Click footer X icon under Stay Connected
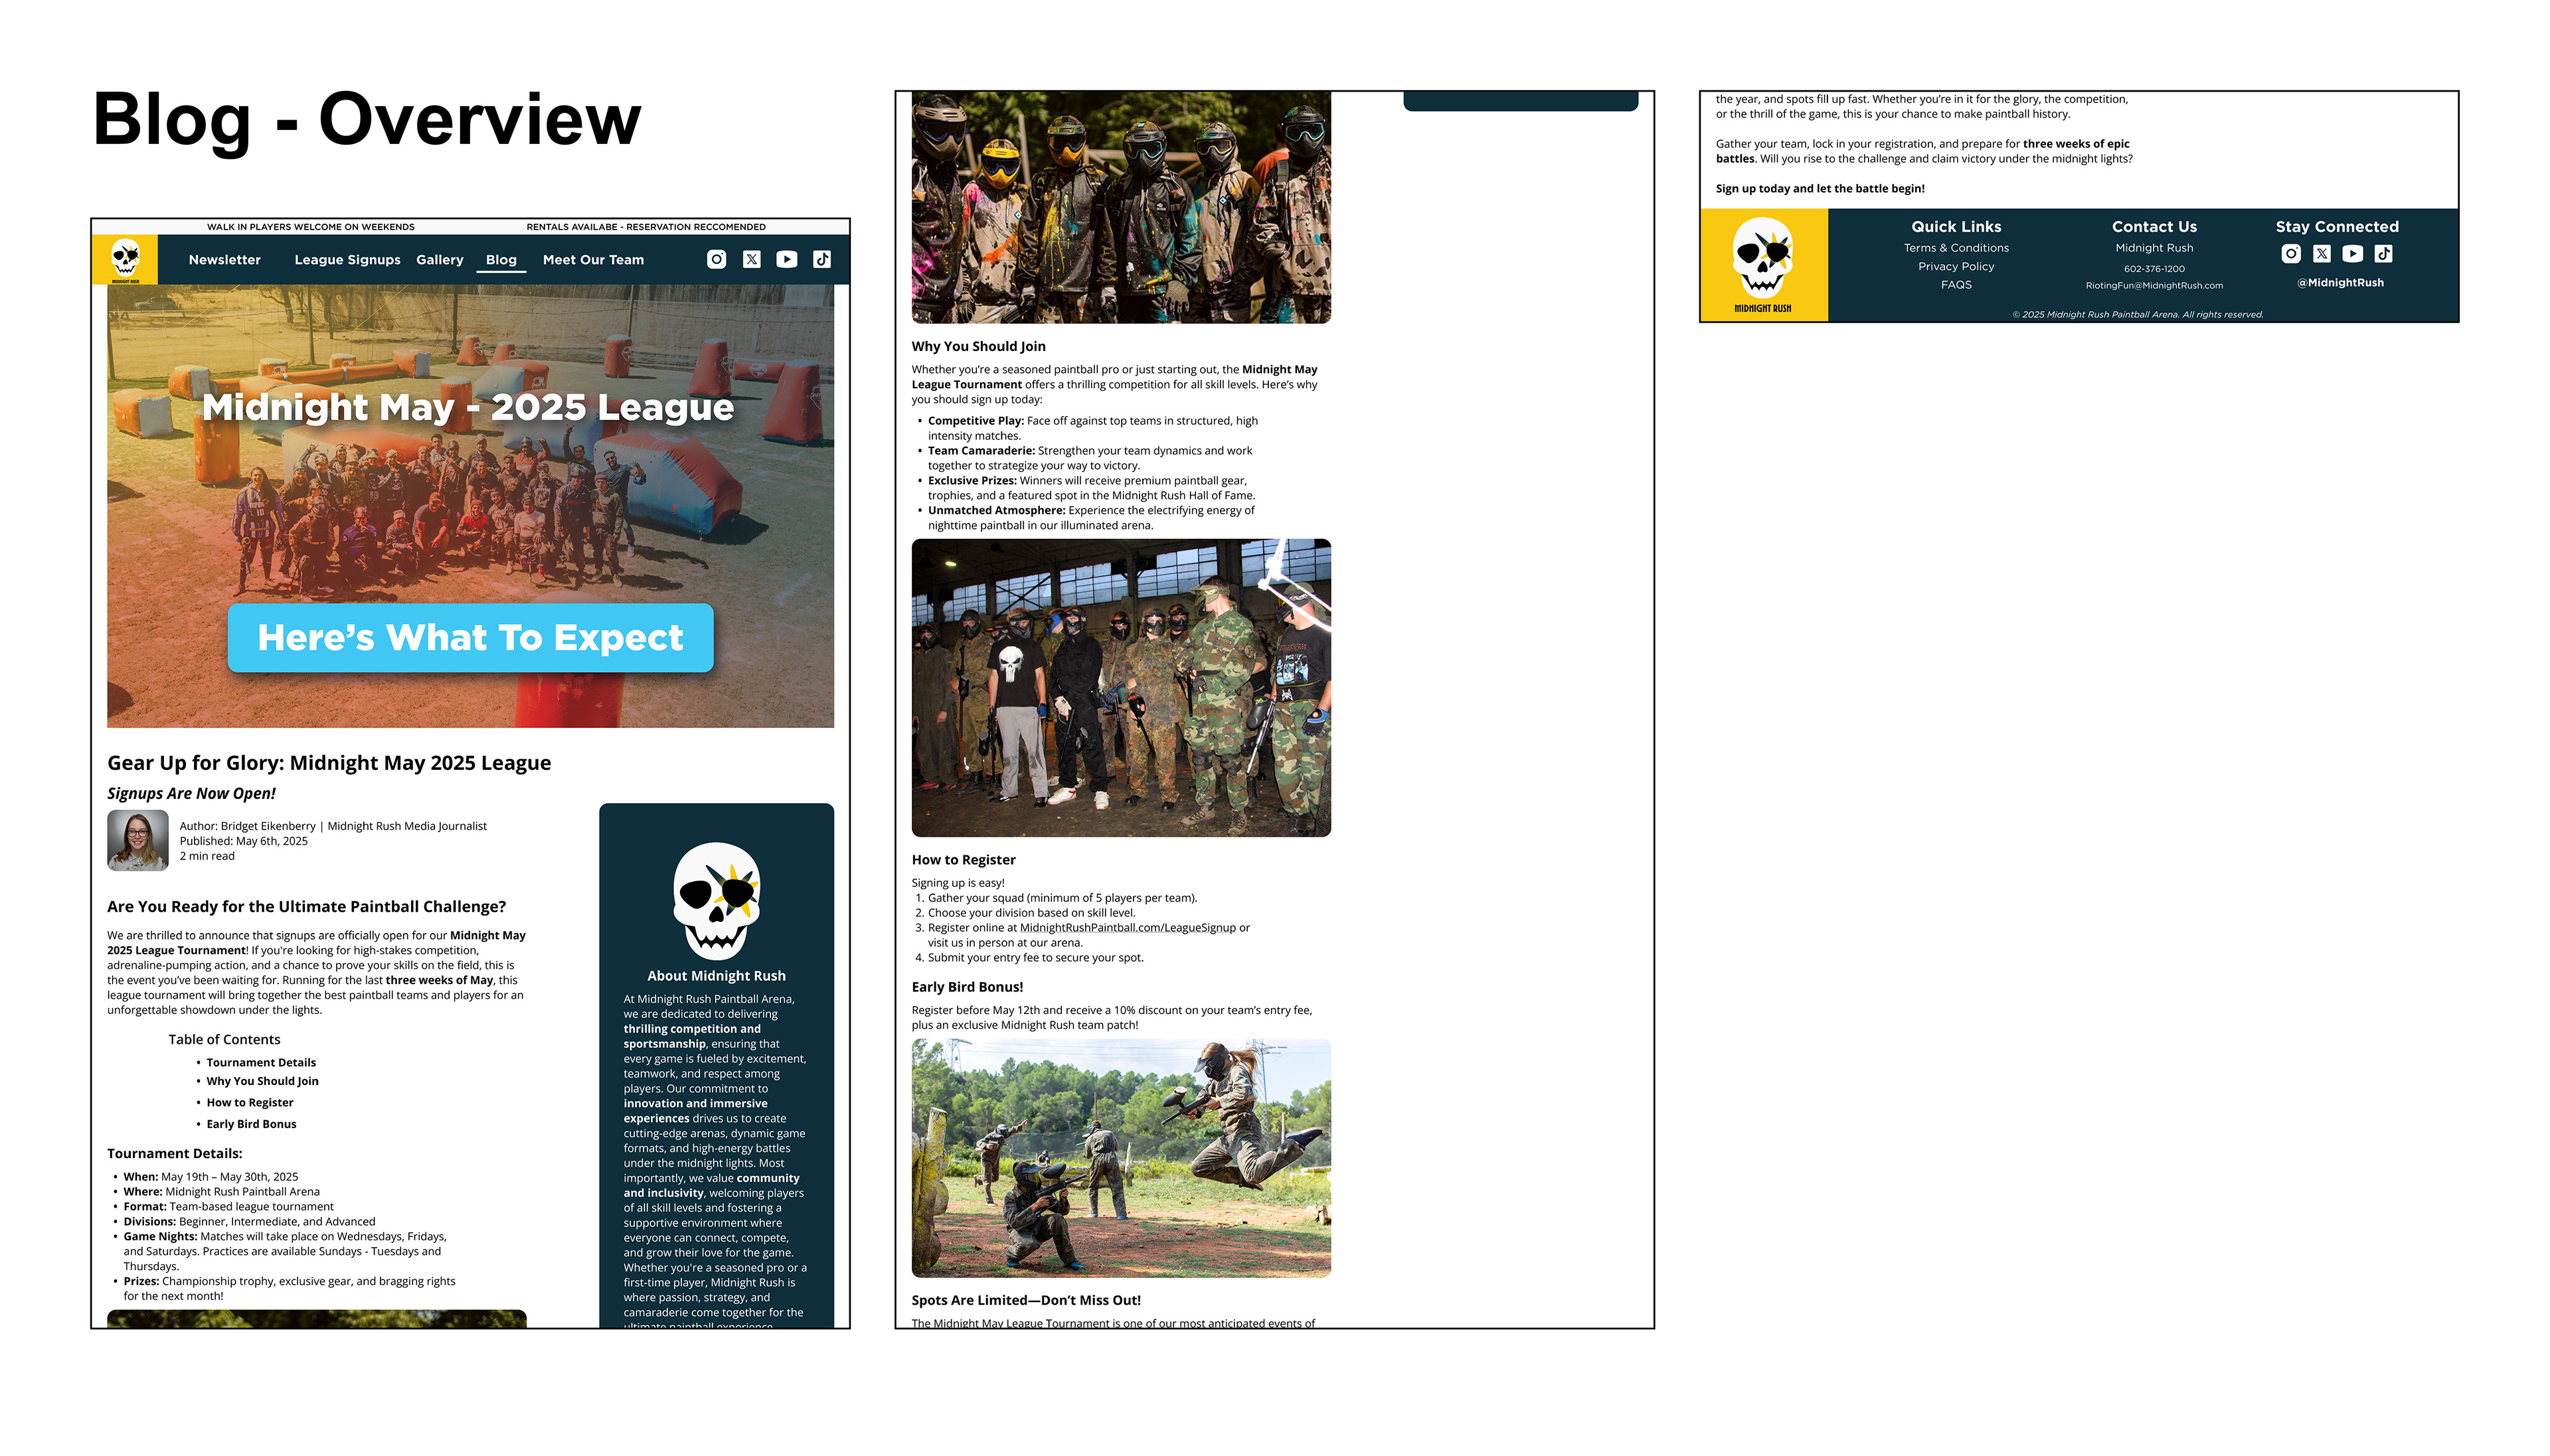The height and width of the screenshot is (1456, 2550). 2321,254
